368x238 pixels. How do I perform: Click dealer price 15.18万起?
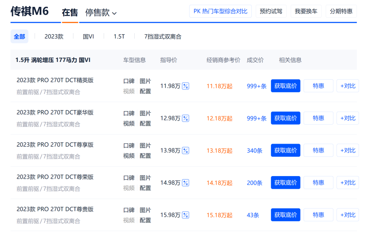point(219,215)
